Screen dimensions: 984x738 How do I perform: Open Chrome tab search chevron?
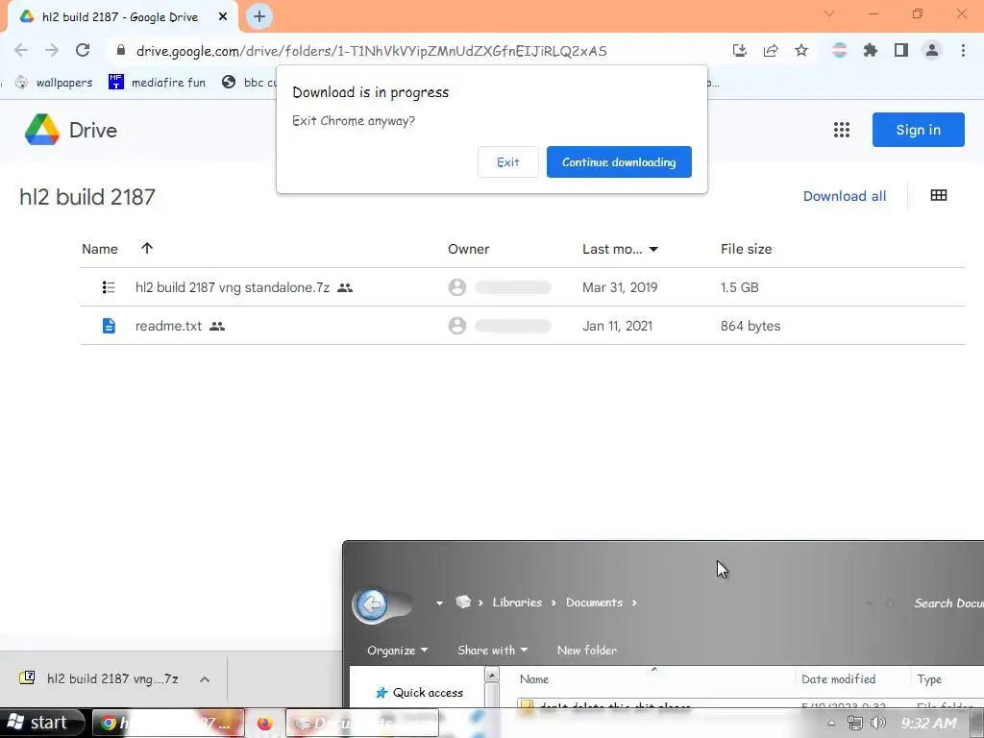tap(829, 13)
